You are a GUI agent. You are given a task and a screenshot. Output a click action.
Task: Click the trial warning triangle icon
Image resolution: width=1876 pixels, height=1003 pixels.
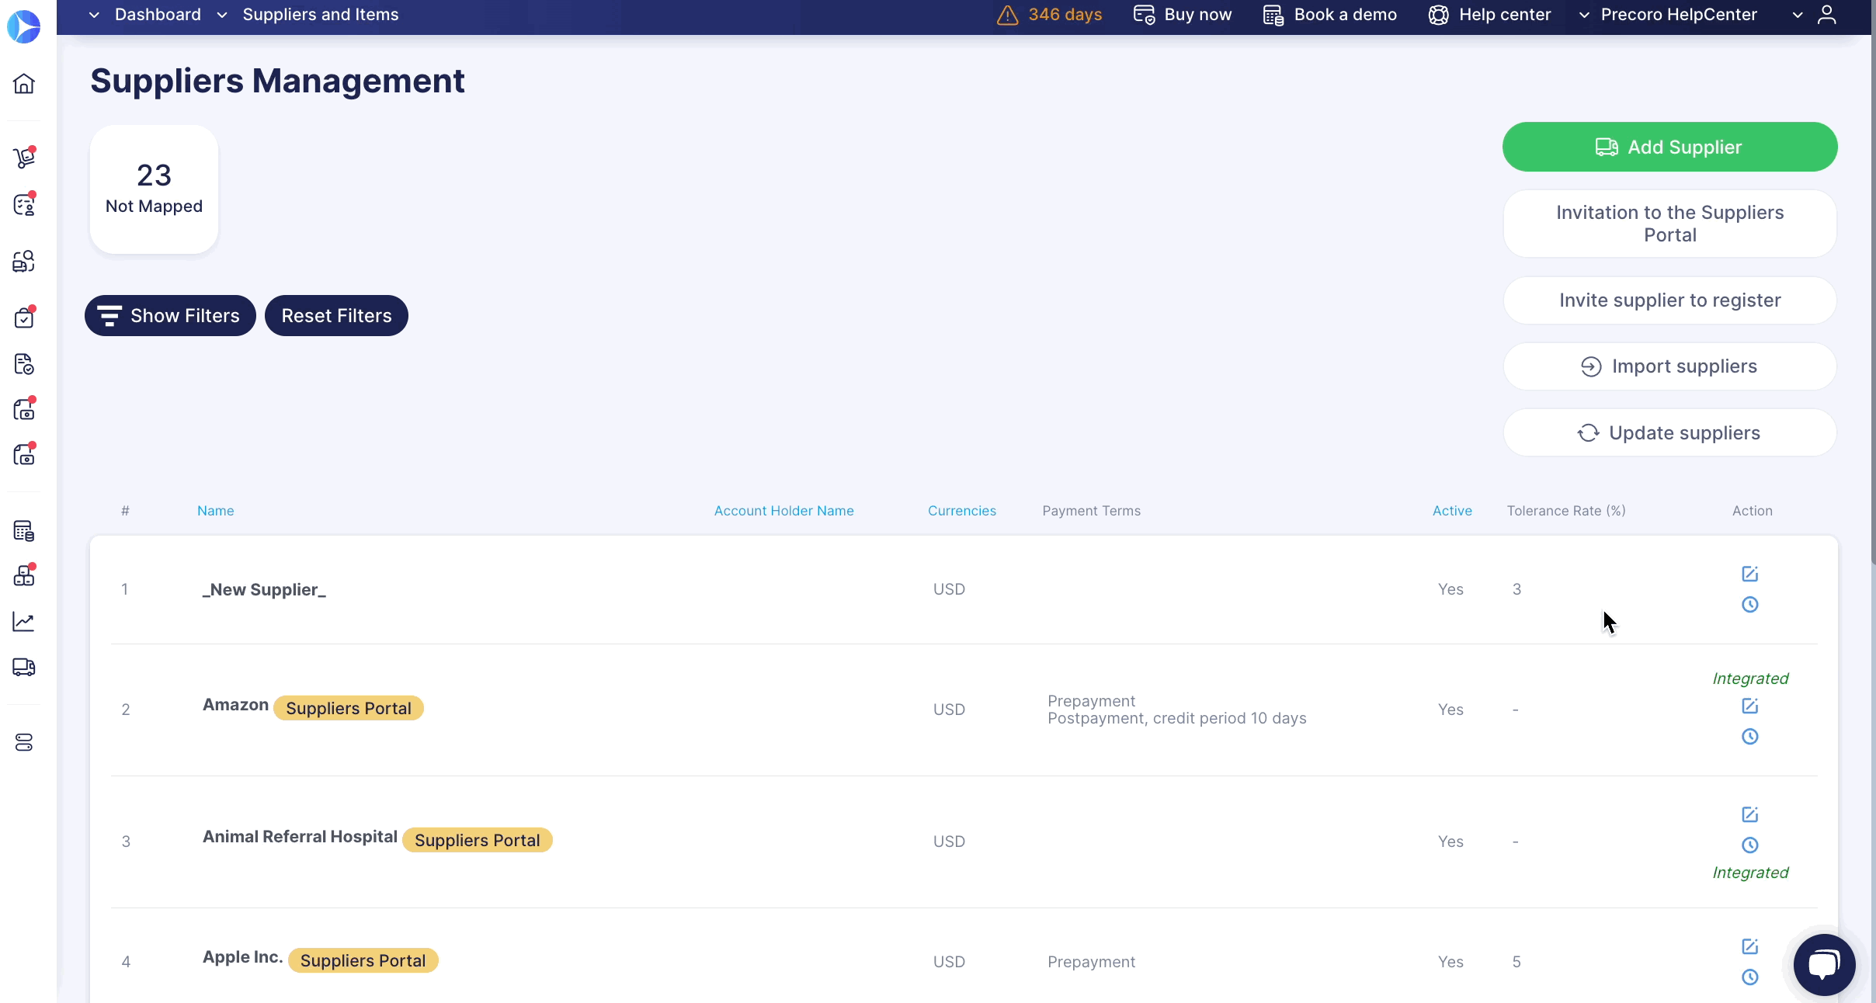click(1007, 15)
